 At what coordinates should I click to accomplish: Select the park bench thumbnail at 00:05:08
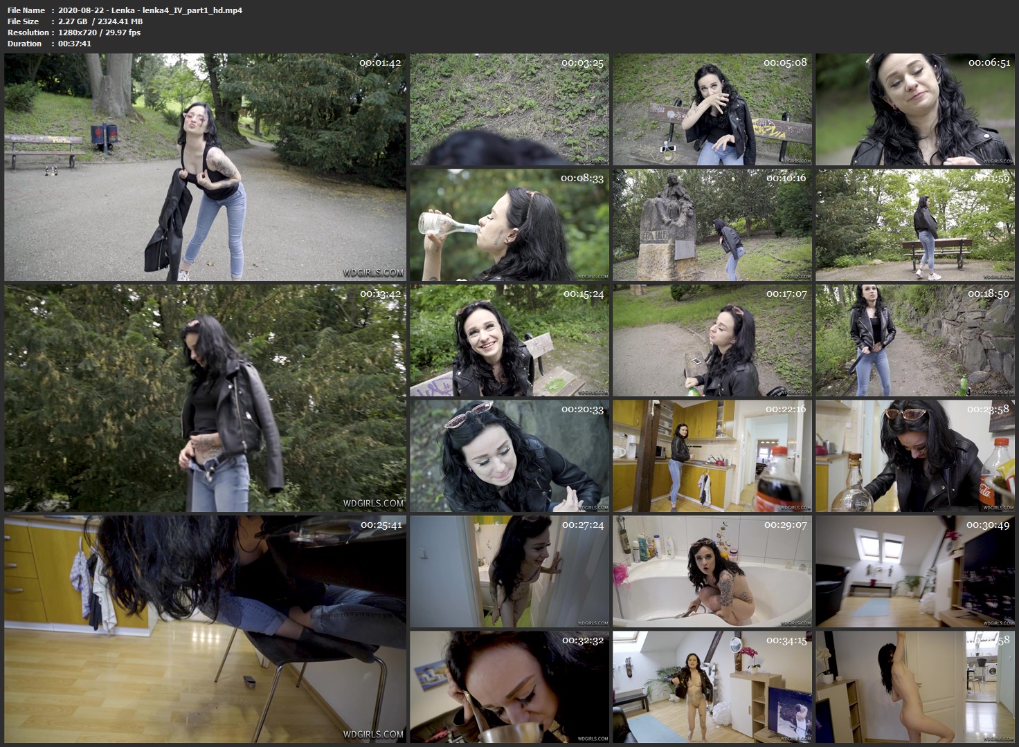(712, 109)
